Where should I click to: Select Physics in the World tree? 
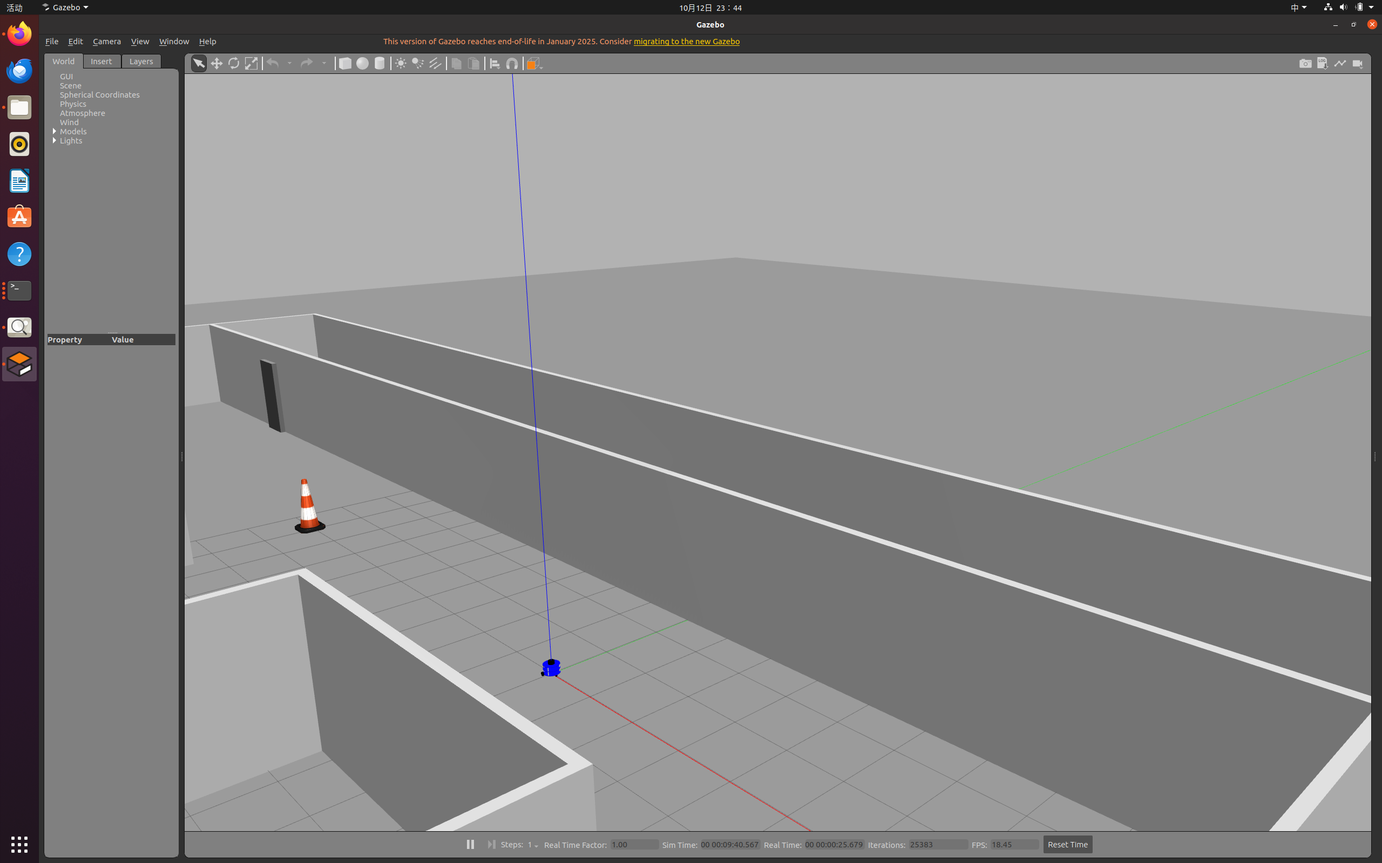click(x=73, y=104)
